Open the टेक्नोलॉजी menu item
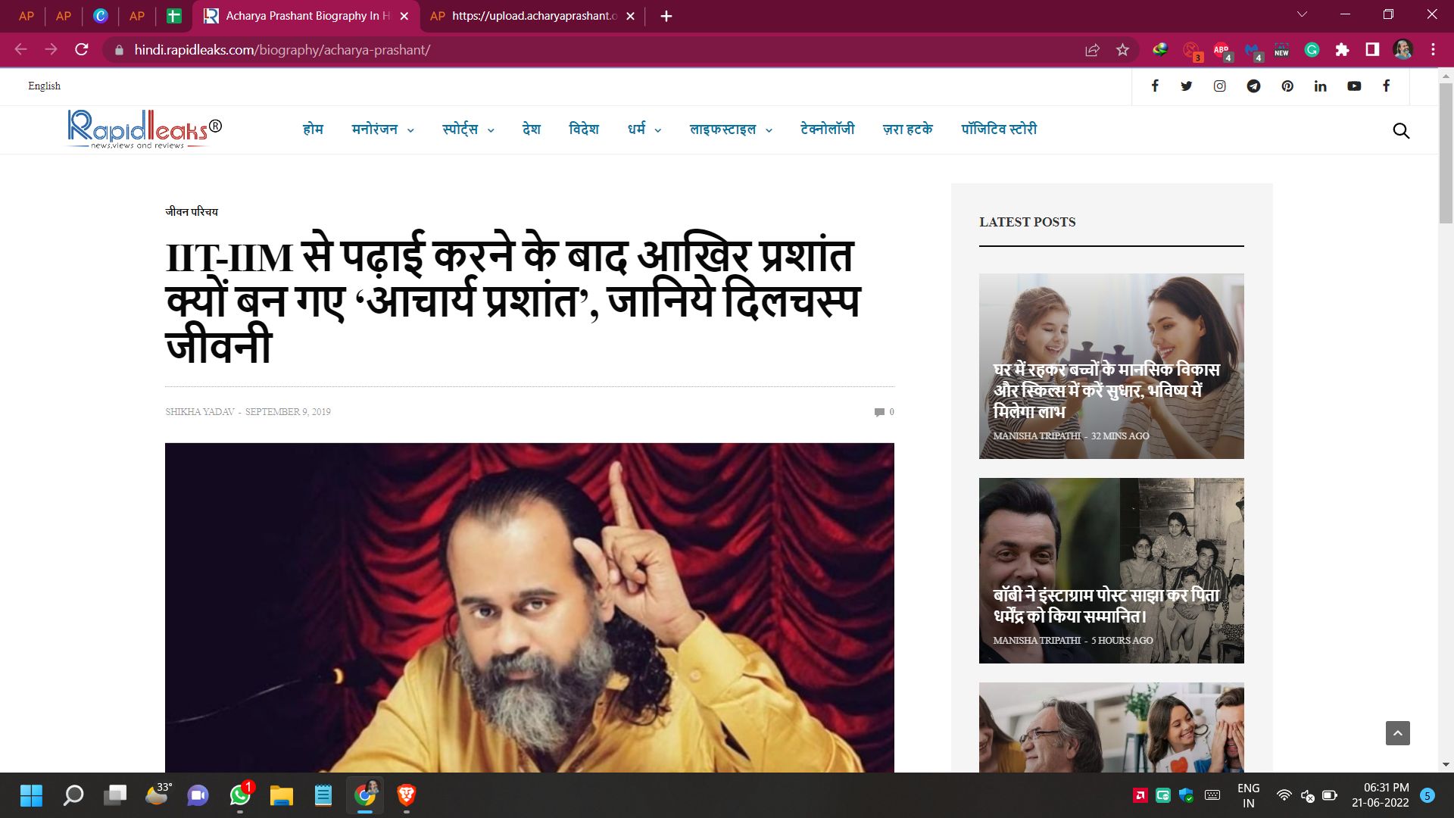This screenshot has width=1454, height=818. point(827,130)
